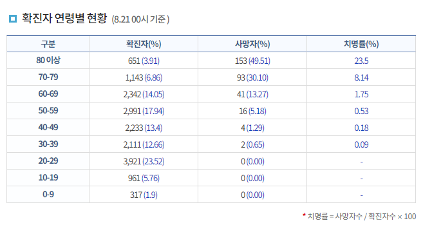Click the '치명률(%)' column header
The image size is (423, 234).
(x=361, y=44)
